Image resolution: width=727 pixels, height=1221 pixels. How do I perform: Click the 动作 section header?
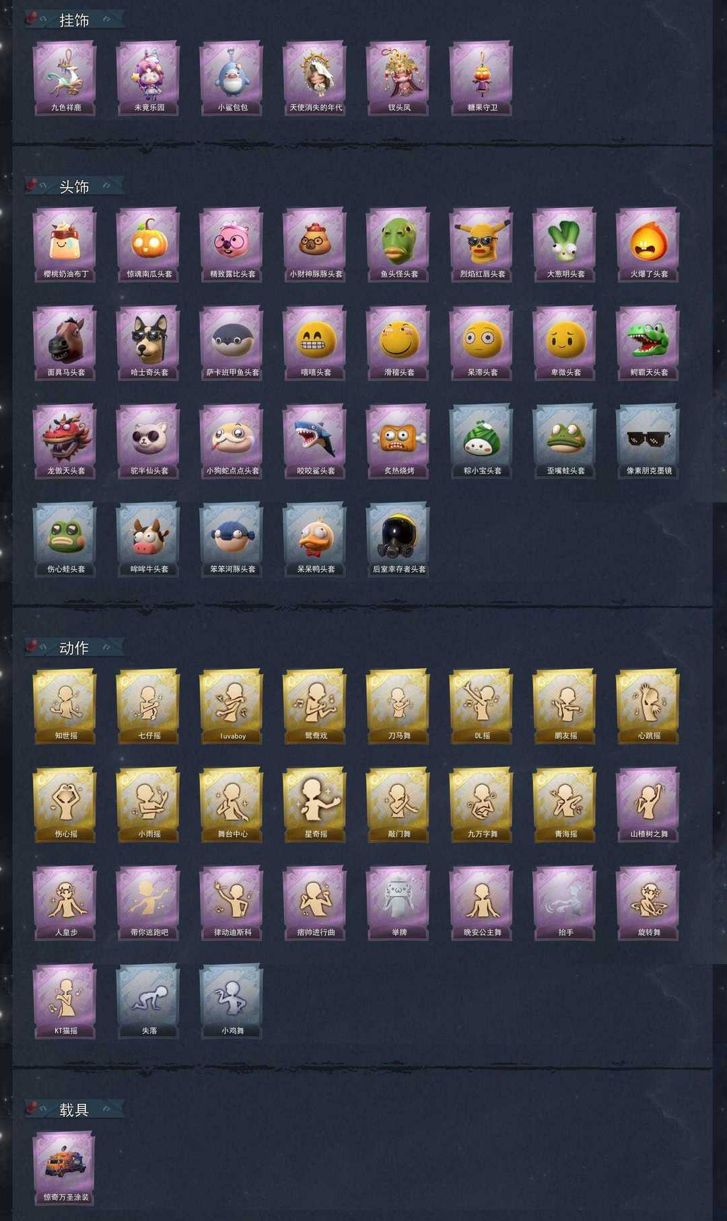[74, 648]
